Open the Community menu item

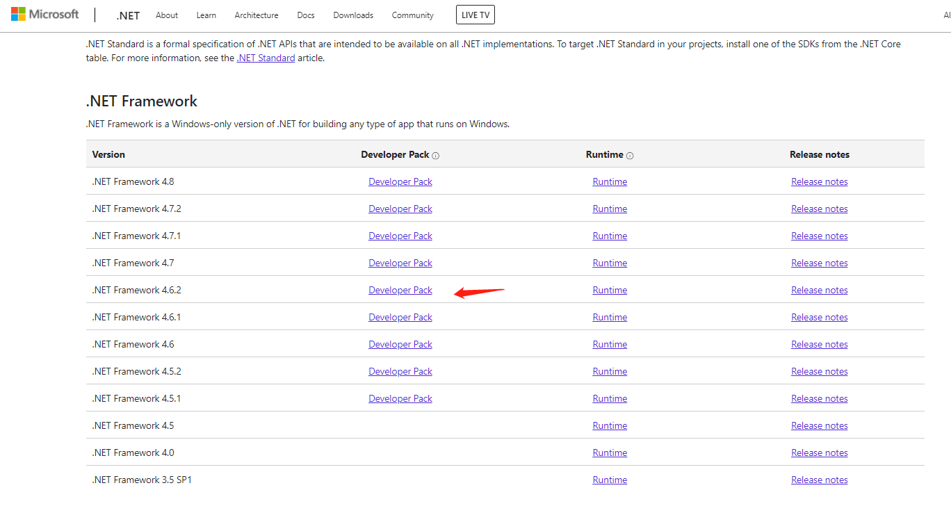click(413, 15)
